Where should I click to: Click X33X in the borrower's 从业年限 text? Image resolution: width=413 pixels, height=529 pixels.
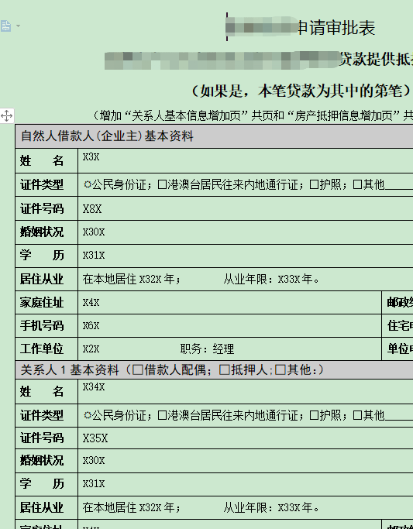(x=289, y=280)
